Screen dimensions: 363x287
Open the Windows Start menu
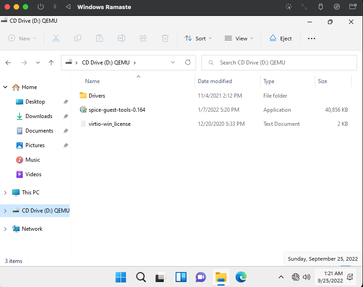[121, 277]
